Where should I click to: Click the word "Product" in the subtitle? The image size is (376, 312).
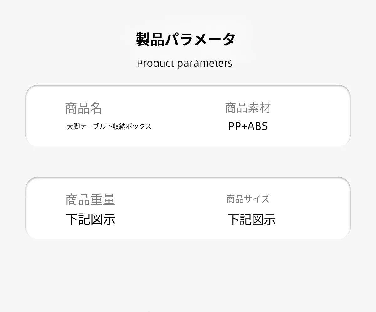coord(155,63)
